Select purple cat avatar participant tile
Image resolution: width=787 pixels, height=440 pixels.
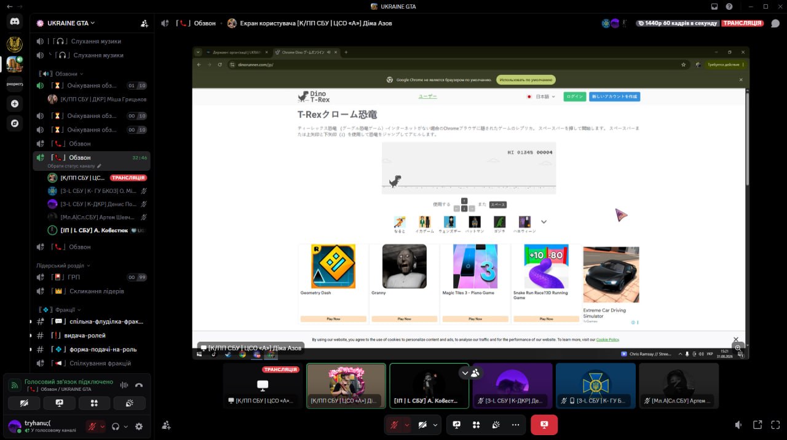(513, 385)
